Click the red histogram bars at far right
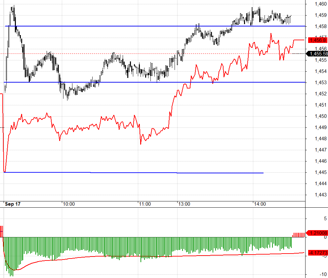The height and width of the screenshot is (278, 328). (x=298, y=235)
